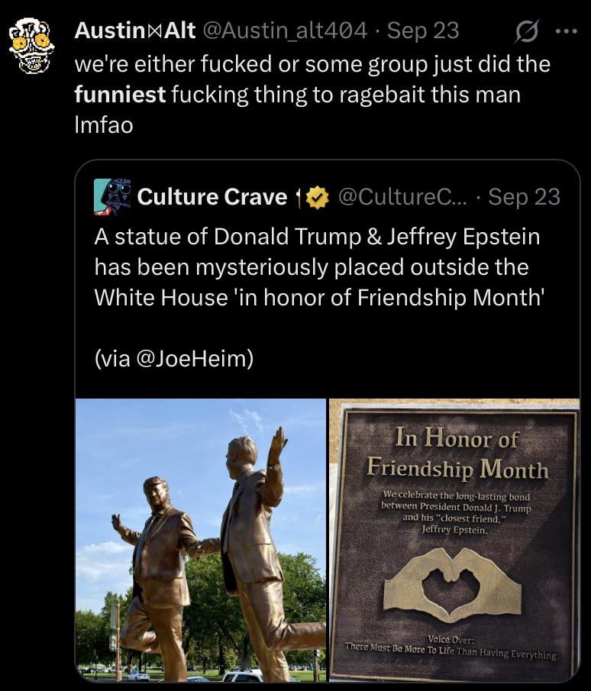Click the quoted tweet's Sep 23 date
Screen dimensions: 591x691
(524, 197)
